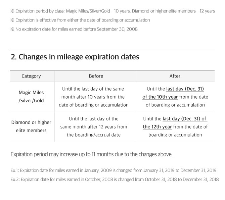Image resolution: width=225 pixels, height=200 pixels.
Task: Click underlined 'last day (Dec. 31) of the 12th year'
Action: point(175,123)
